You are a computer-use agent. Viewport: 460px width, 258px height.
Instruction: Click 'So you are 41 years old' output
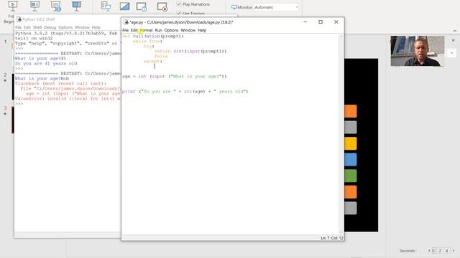(x=46, y=64)
